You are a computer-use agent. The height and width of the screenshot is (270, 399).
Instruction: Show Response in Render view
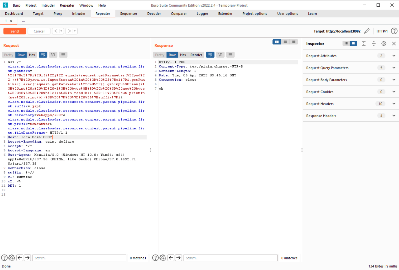[x=196, y=55]
